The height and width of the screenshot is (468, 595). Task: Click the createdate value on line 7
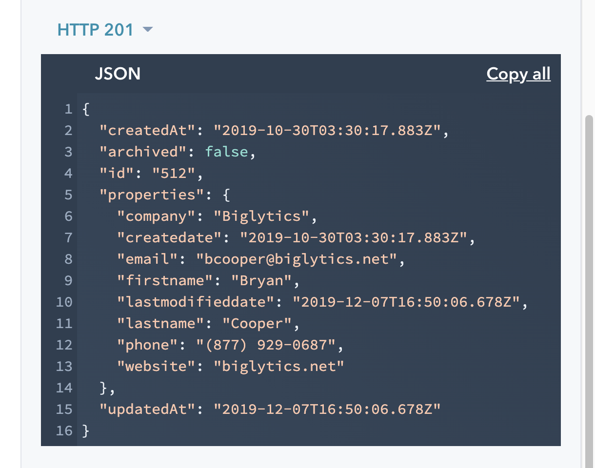point(354,238)
